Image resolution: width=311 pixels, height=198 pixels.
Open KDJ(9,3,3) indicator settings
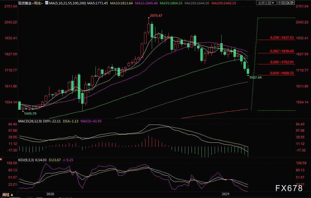[26, 160]
